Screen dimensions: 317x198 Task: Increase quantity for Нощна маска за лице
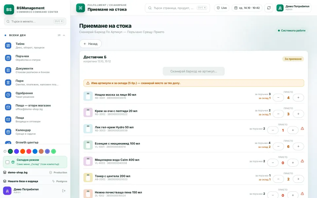298,98
